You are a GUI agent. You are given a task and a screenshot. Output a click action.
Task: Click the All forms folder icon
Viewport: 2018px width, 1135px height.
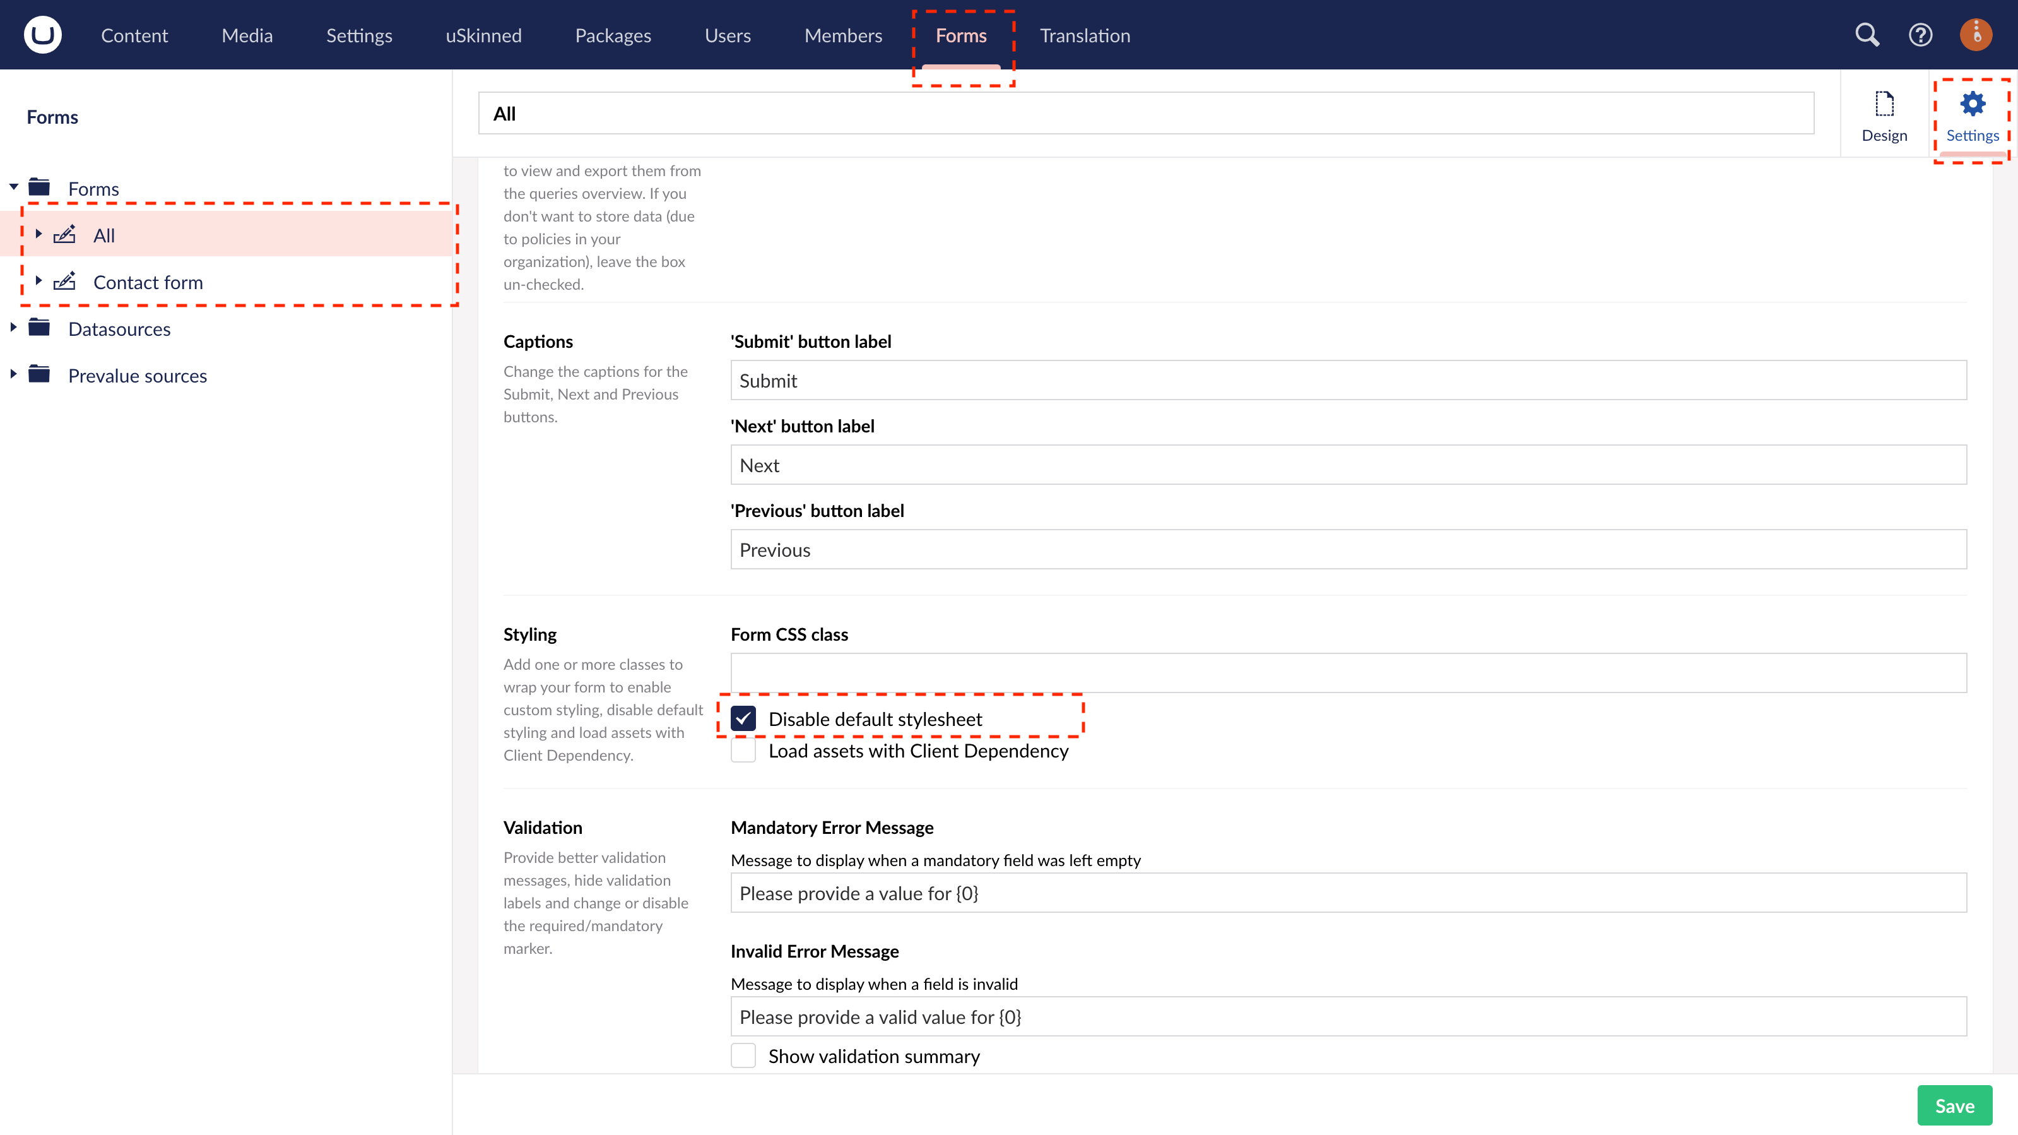point(65,234)
